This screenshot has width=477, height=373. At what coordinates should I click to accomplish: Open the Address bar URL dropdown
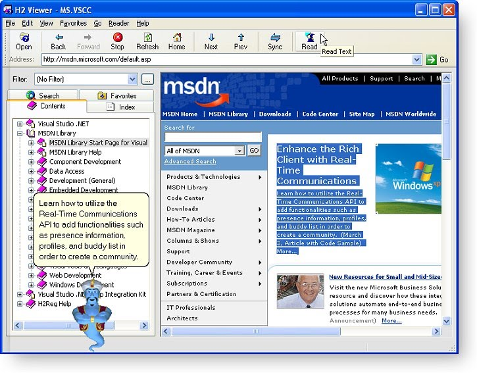coord(416,60)
